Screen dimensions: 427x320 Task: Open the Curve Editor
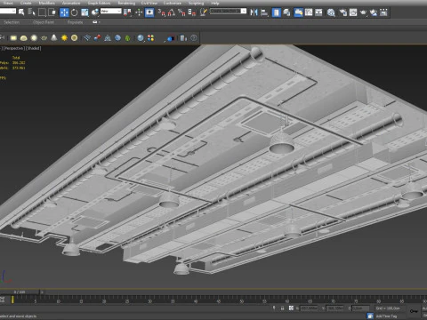[x=309, y=12]
